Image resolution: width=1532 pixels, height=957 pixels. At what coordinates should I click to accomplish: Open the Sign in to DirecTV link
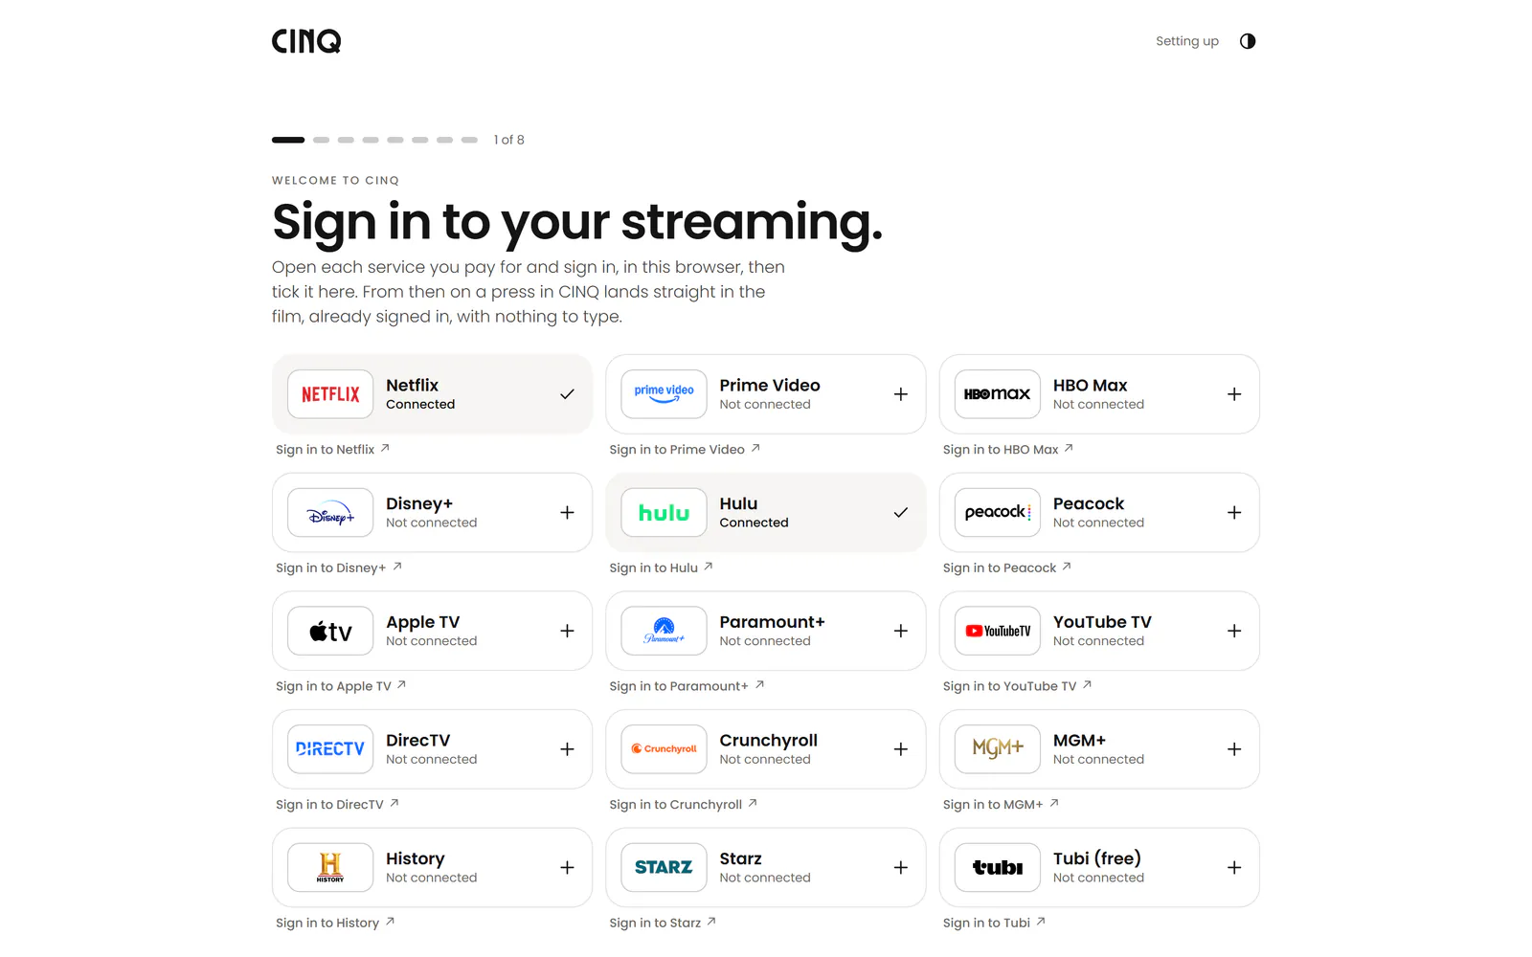(337, 805)
